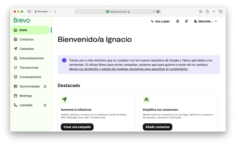Image resolution: width=236 pixels, height=145 pixels.
Task: Open the Meetings sidebar item
Action: pos(30,96)
